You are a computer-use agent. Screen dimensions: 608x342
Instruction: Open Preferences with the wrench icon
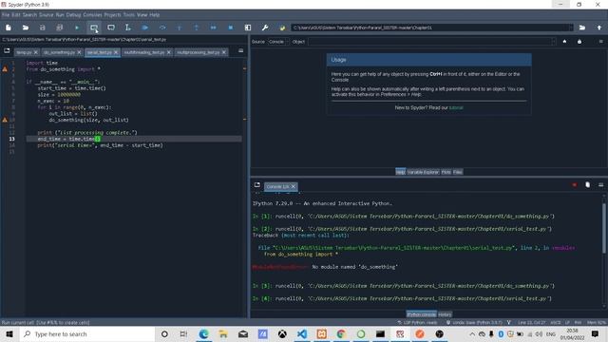point(265,28)
